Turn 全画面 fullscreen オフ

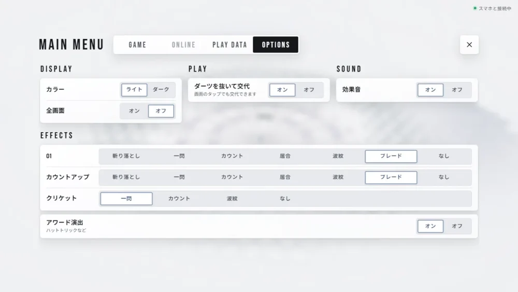click(161, 111)
